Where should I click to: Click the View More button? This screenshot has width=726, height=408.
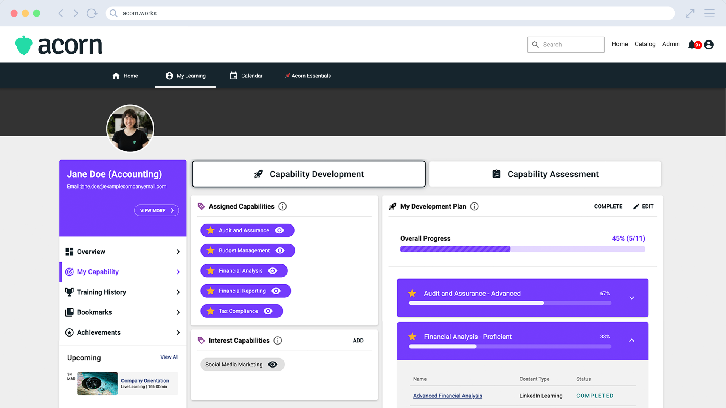click(x=157, y=210)
